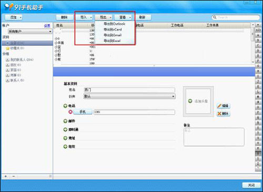Select the 家庭 (0) group

point(13,70)
